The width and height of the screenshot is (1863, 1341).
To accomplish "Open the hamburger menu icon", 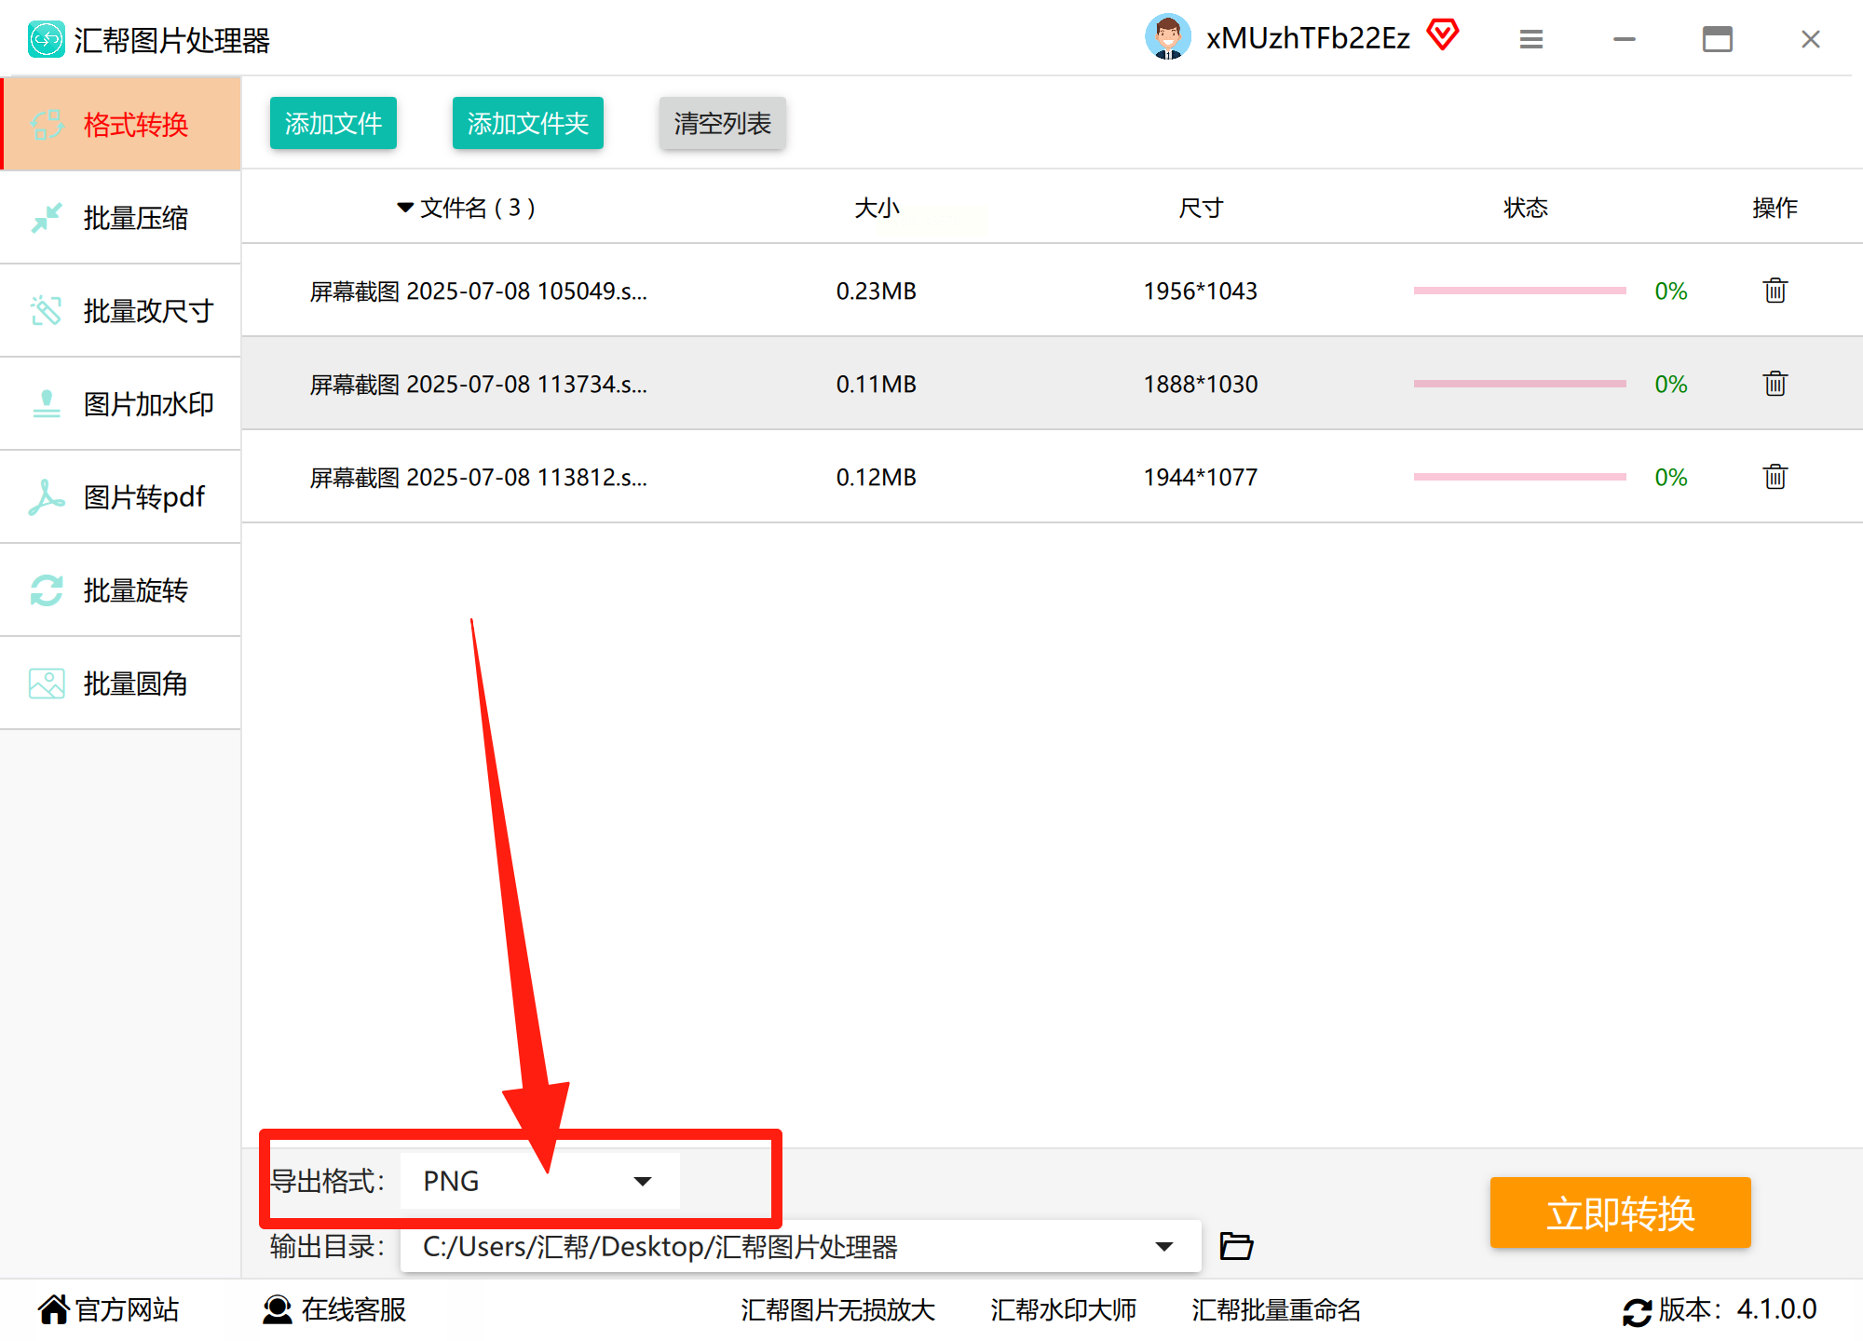I will tap(1531, 39).
